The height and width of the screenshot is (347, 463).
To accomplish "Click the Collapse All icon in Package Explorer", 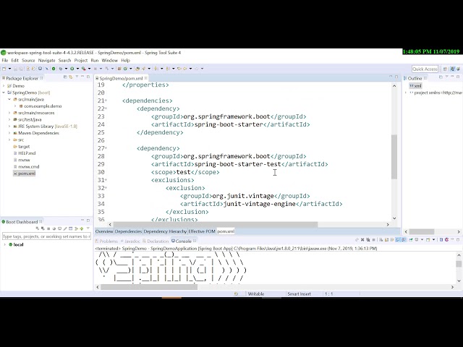I will [x=65, y=77].
